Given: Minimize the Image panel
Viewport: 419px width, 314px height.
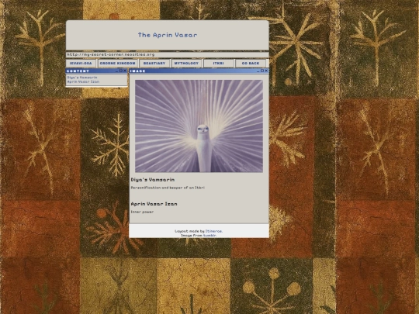Looking at the screenshot, I should tap(258, 71).
